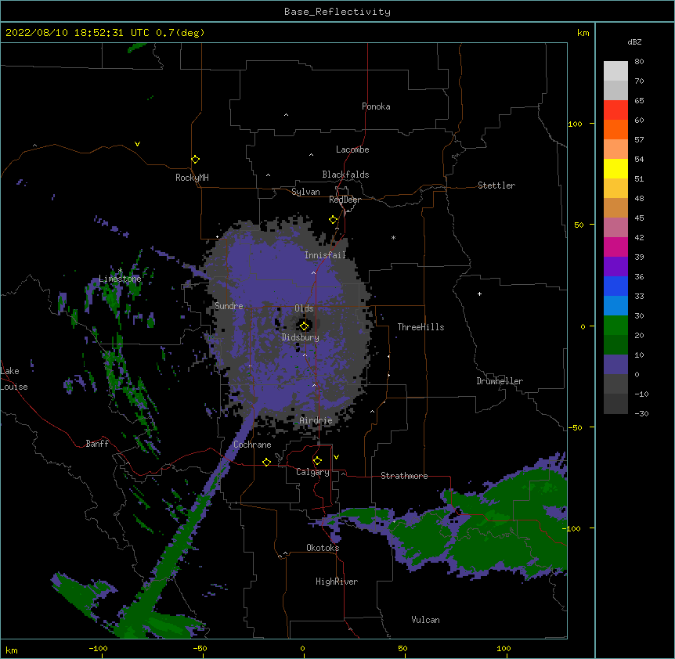
Task: Click the 100 tick on the right vertical axis
Action: pyautogui.click(x=575, y=124)
